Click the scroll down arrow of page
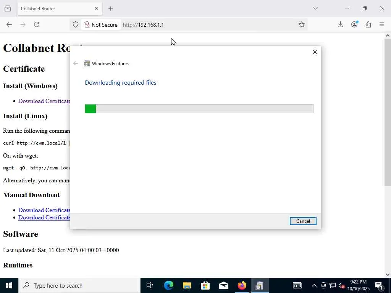 [388, 275]
